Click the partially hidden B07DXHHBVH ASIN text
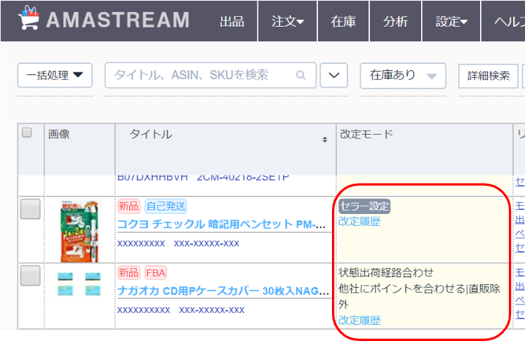Viewport: 525px width, 348px height. click(153, 178)
